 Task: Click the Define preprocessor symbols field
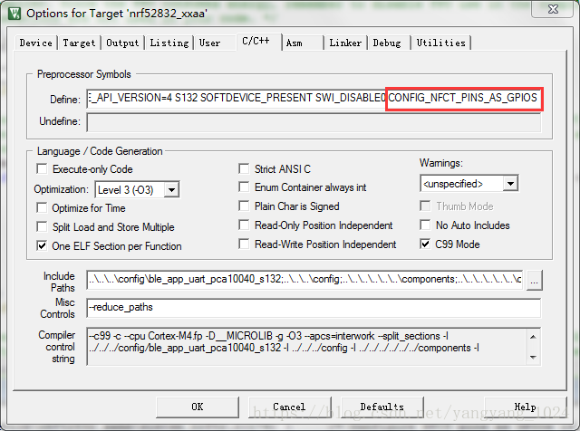pos(314,99)
